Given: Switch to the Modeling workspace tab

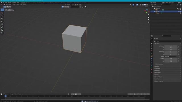Looking at the screenshot, I should (x=28, y=3).
